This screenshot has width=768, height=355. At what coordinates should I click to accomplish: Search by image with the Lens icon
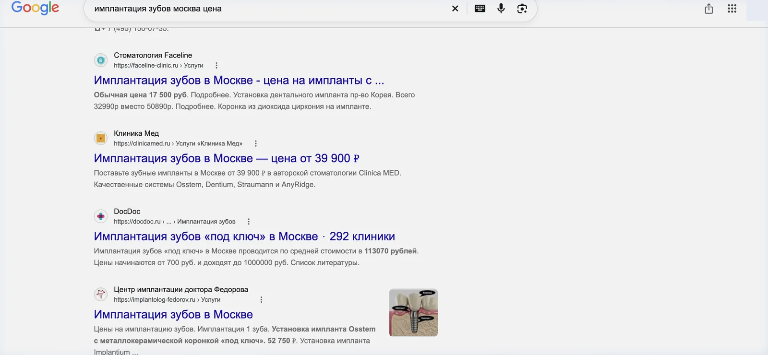click(522, 9)
